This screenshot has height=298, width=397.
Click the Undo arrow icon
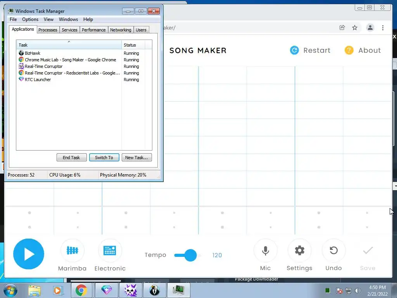(x=334, y=251)
